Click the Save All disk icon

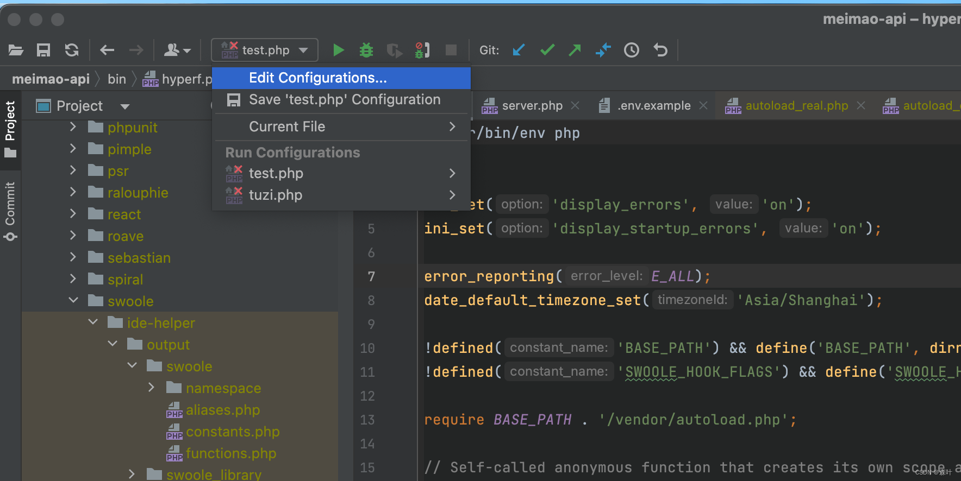(x=43, y=50)
